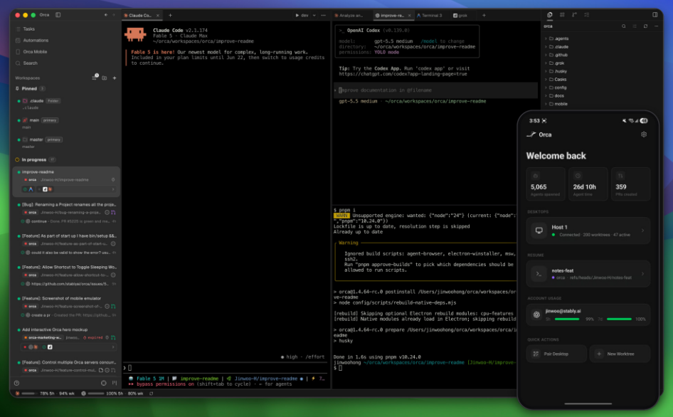This screenshot has height=417, width=673.
Task: Click the 5h usage bar for jinwoo@stably.ai
Action: pos(567,319)
